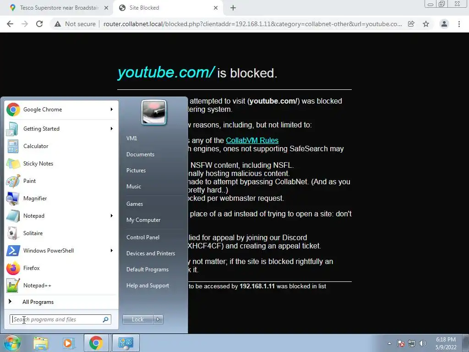Screen dimensions: 469x352
Task: Select the Site Blocked tab
Action: [x=168, y=8]
